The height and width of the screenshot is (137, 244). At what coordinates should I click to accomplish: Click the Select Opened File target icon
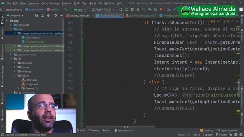click(x=37, y=15)
